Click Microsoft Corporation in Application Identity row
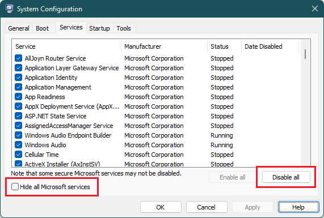 [x=154, y=78]
